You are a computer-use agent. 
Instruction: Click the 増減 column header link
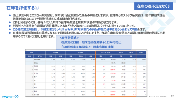[101, 56]
